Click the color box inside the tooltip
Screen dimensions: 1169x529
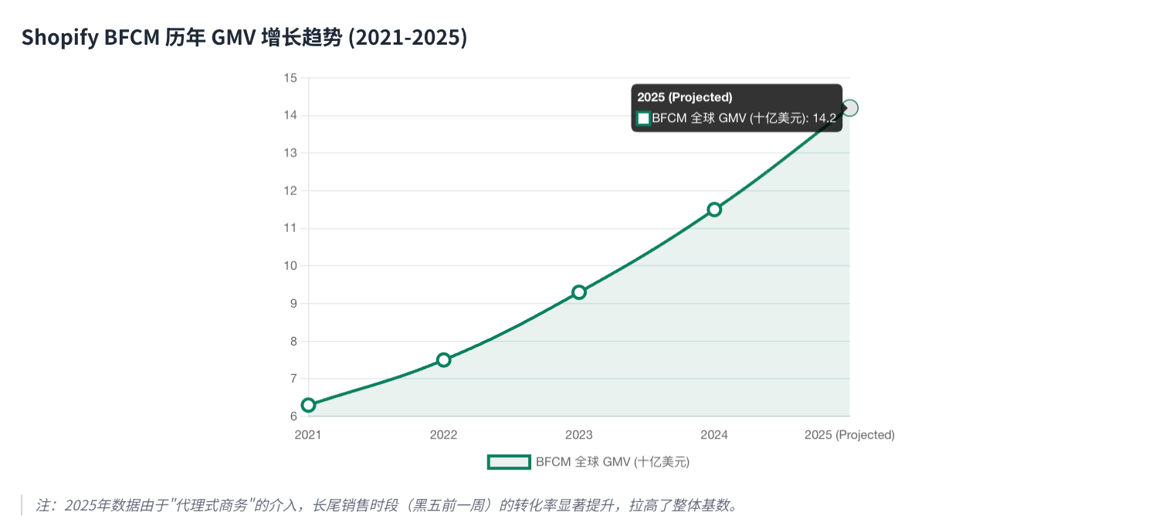click(x=643, y=118)
